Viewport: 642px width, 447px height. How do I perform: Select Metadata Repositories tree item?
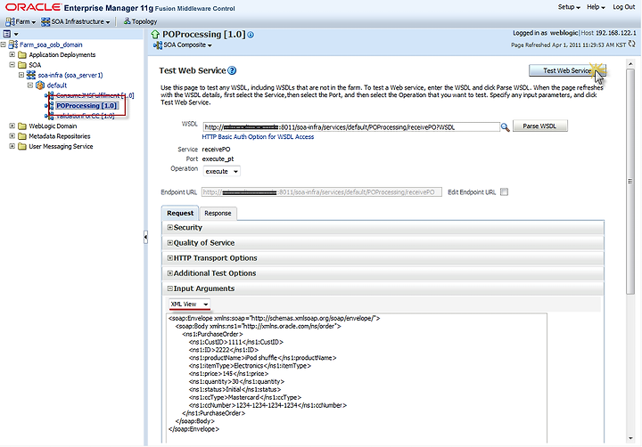pos(60,136)
